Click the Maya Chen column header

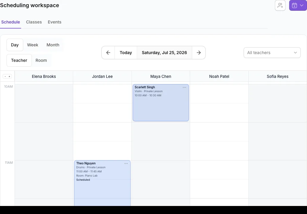161,76
